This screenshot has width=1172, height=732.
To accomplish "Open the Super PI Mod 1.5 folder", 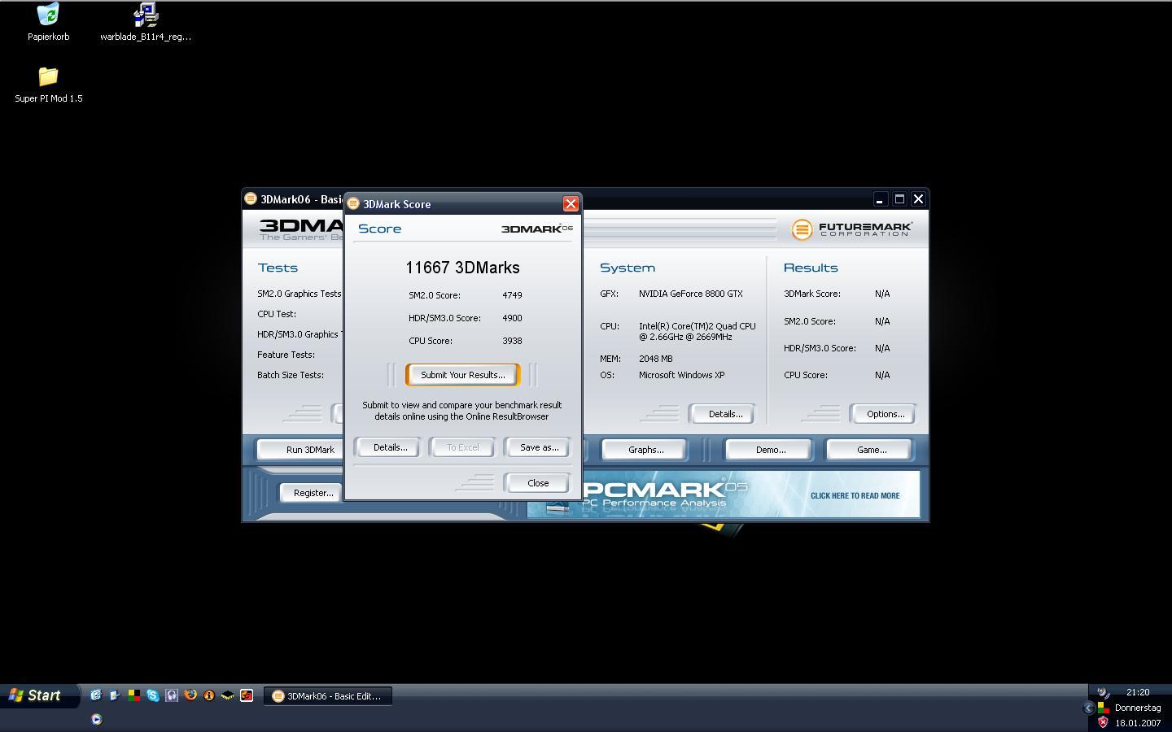I will pyautogui.click(x=48, y=85).
